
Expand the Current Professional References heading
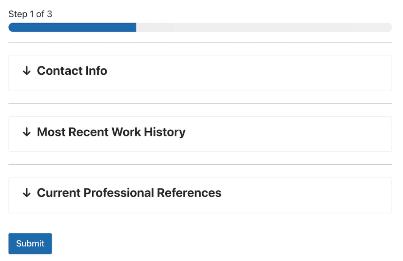click(129, 193)
